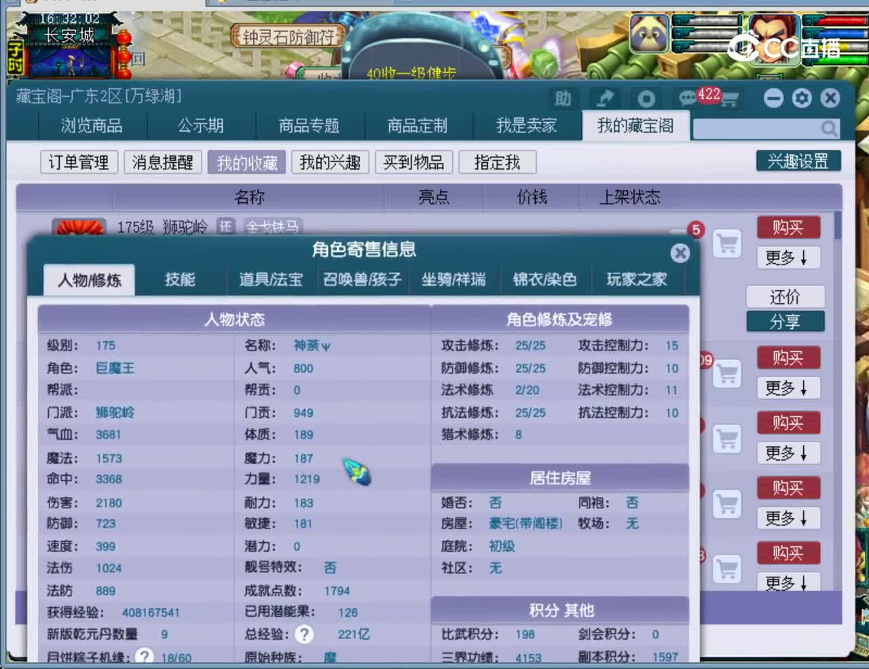Open 买到物品 section
Viewport: 869px width, 669px height.
[x=414, y=162]
